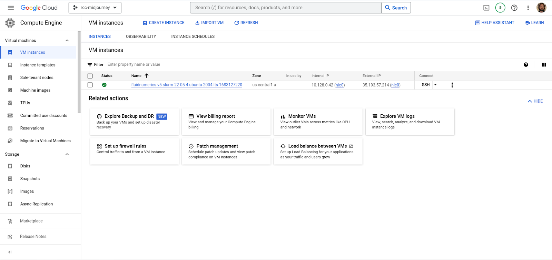Select the fluidnumerics VM row checkbox
Image resolution: width=552 pixels, height=260 pixels.
click(90, 85)
